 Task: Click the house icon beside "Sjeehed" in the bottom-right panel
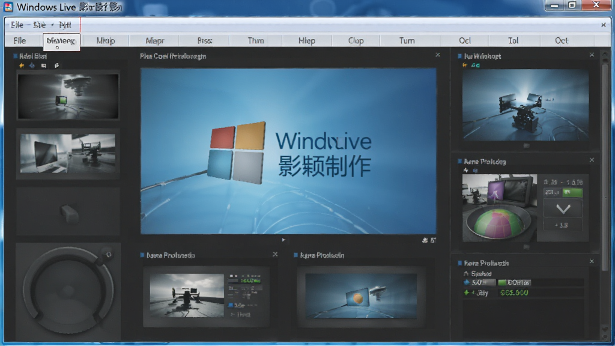pyautogui.click(x=466, y=273)
